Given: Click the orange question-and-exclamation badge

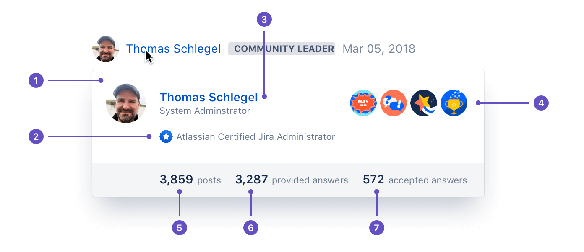Looking at the screenshot, I should click(x=394, y=103).
